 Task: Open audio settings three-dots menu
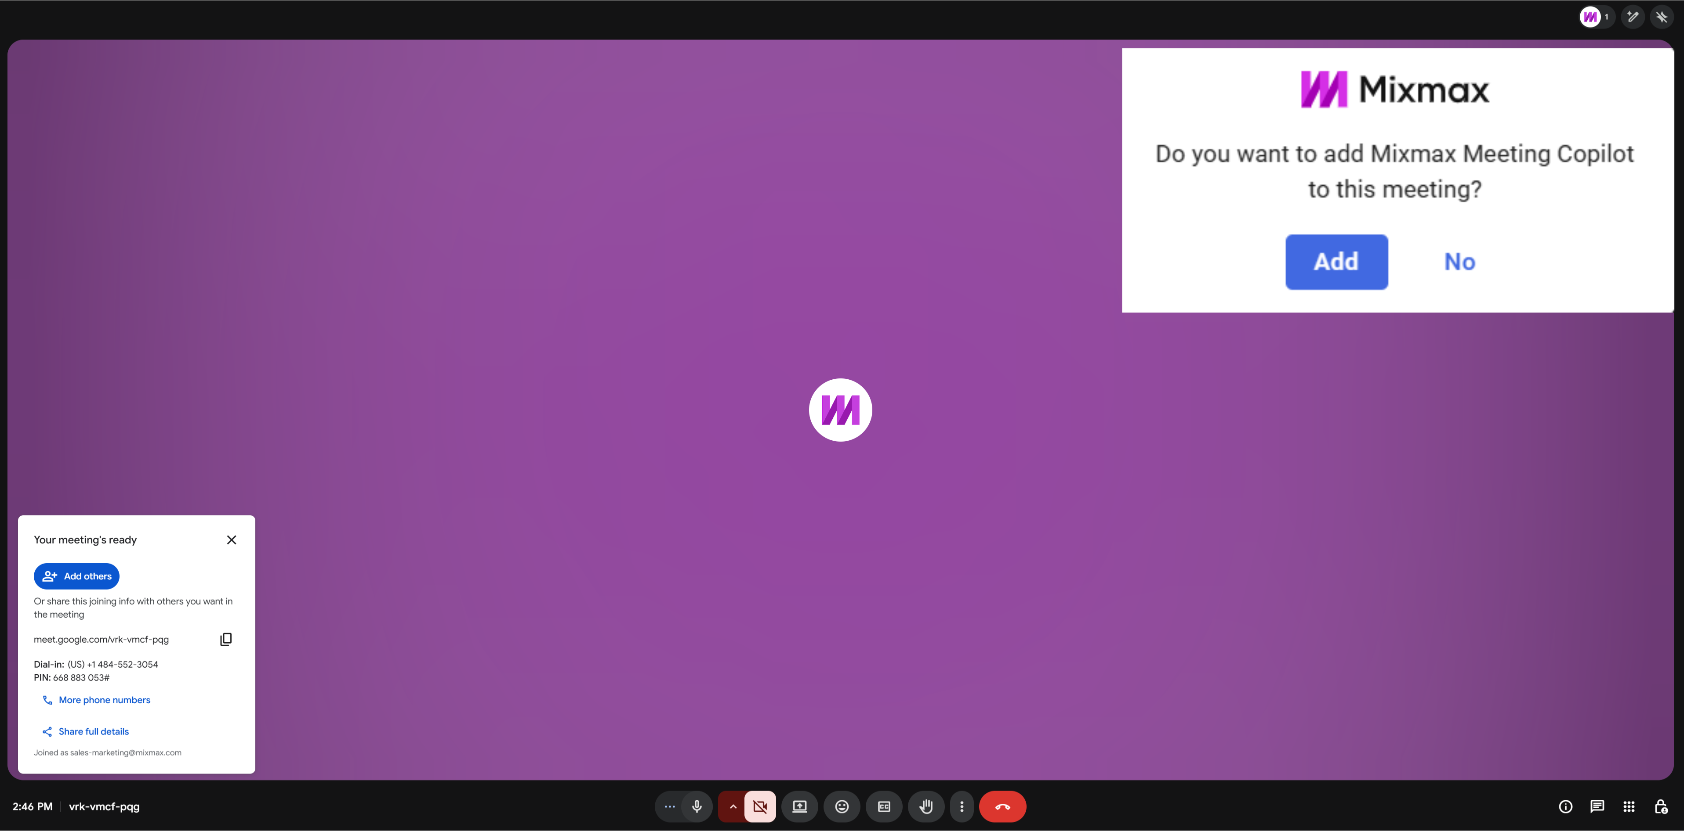[x=669, y=806]
